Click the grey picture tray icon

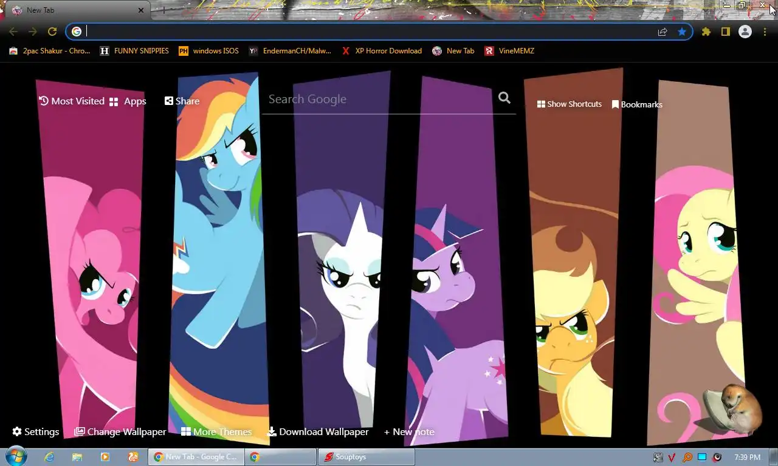[x=658, y=458]
